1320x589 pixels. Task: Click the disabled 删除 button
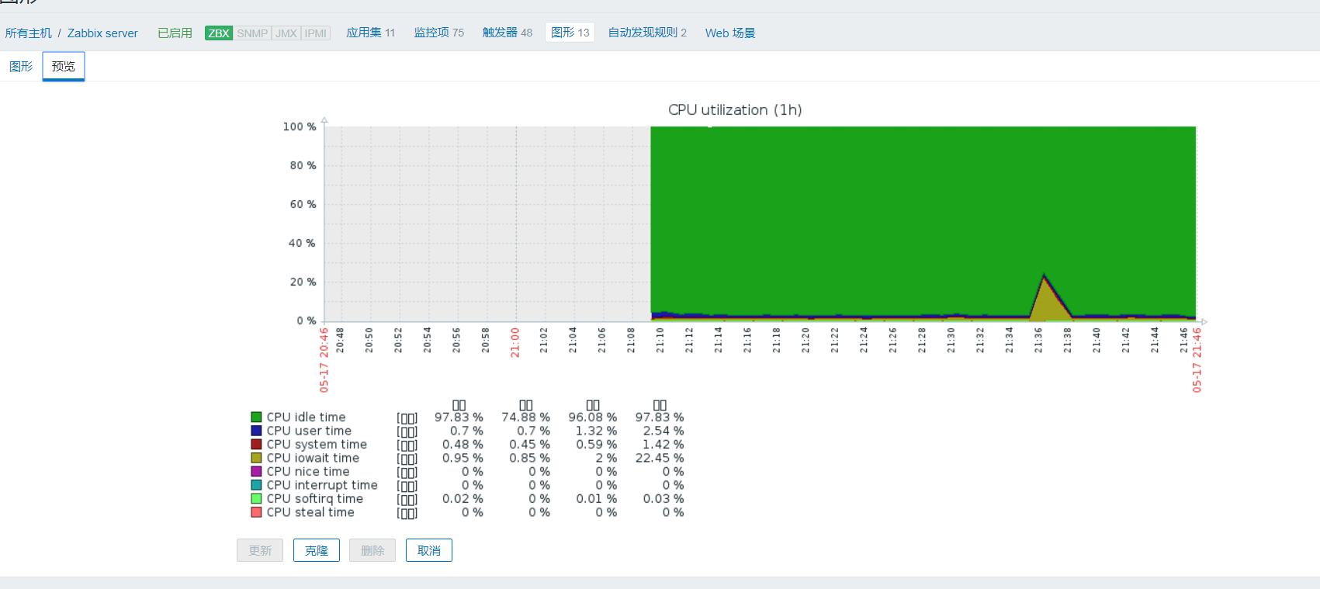pyautogui.click(x=372, y=550)
